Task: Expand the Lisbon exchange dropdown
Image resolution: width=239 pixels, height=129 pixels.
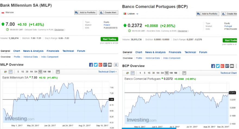Action: tap(137, 14)
